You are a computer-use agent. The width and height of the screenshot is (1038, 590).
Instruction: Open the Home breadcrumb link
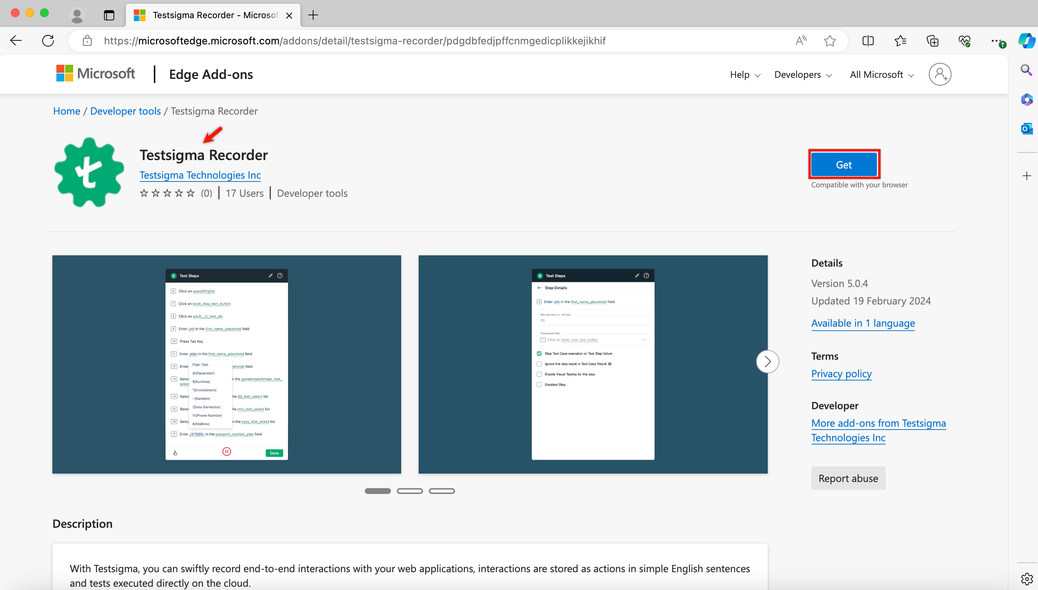67,111
